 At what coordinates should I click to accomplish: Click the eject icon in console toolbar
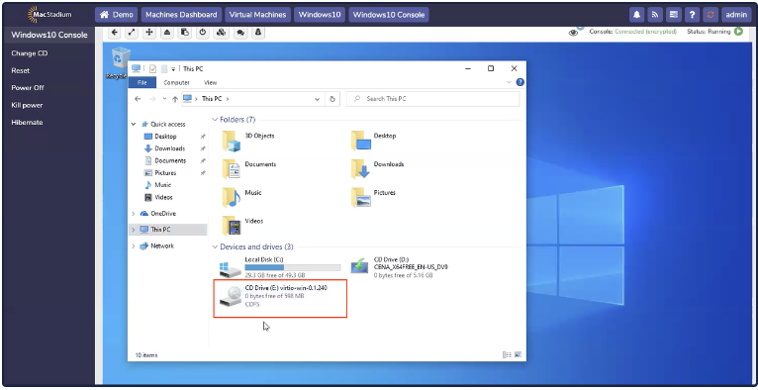tap(167, 33)
